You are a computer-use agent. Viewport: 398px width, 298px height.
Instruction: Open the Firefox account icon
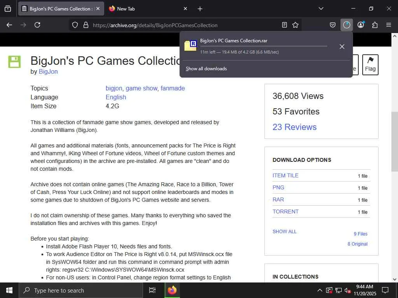(x=361, y=25)
